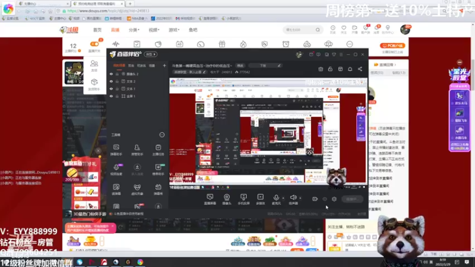This screenshot has height=267, width=475.
Task: Open the gift icon in Douyu streamer toolbar
Action: pyautogui.click(x=222, y=44)
